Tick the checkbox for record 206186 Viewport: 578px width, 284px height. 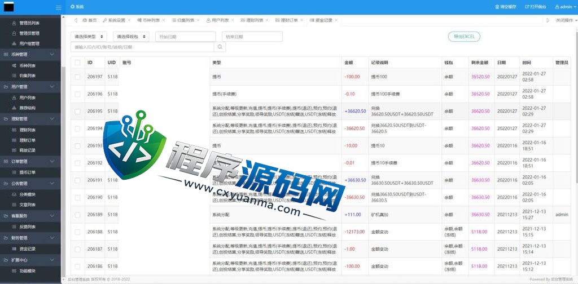click(77, 267)
